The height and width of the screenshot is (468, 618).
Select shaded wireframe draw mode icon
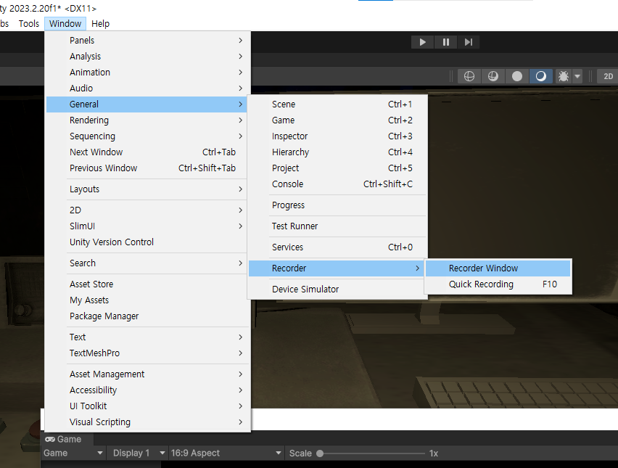coord(493,76)
